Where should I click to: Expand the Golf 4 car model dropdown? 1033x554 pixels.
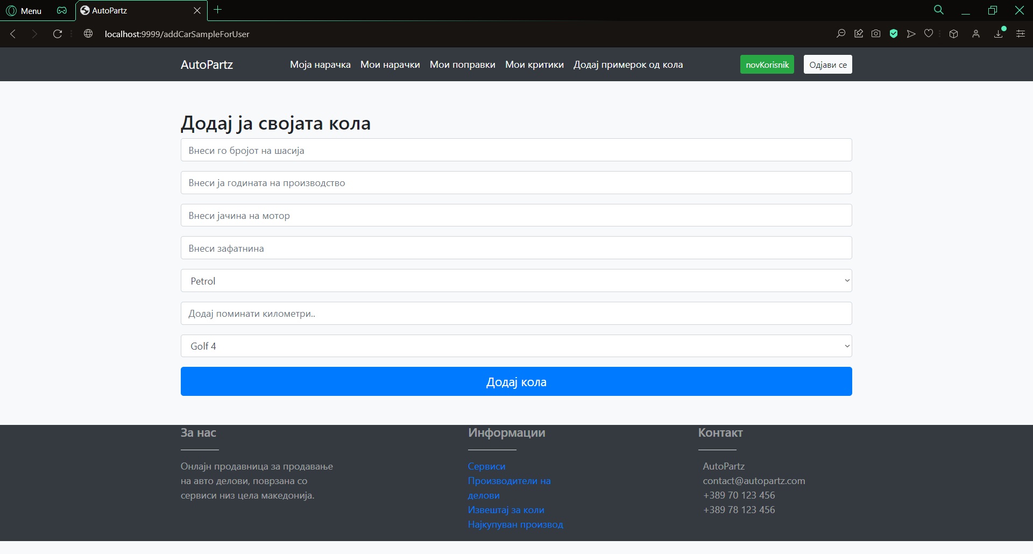516,346
